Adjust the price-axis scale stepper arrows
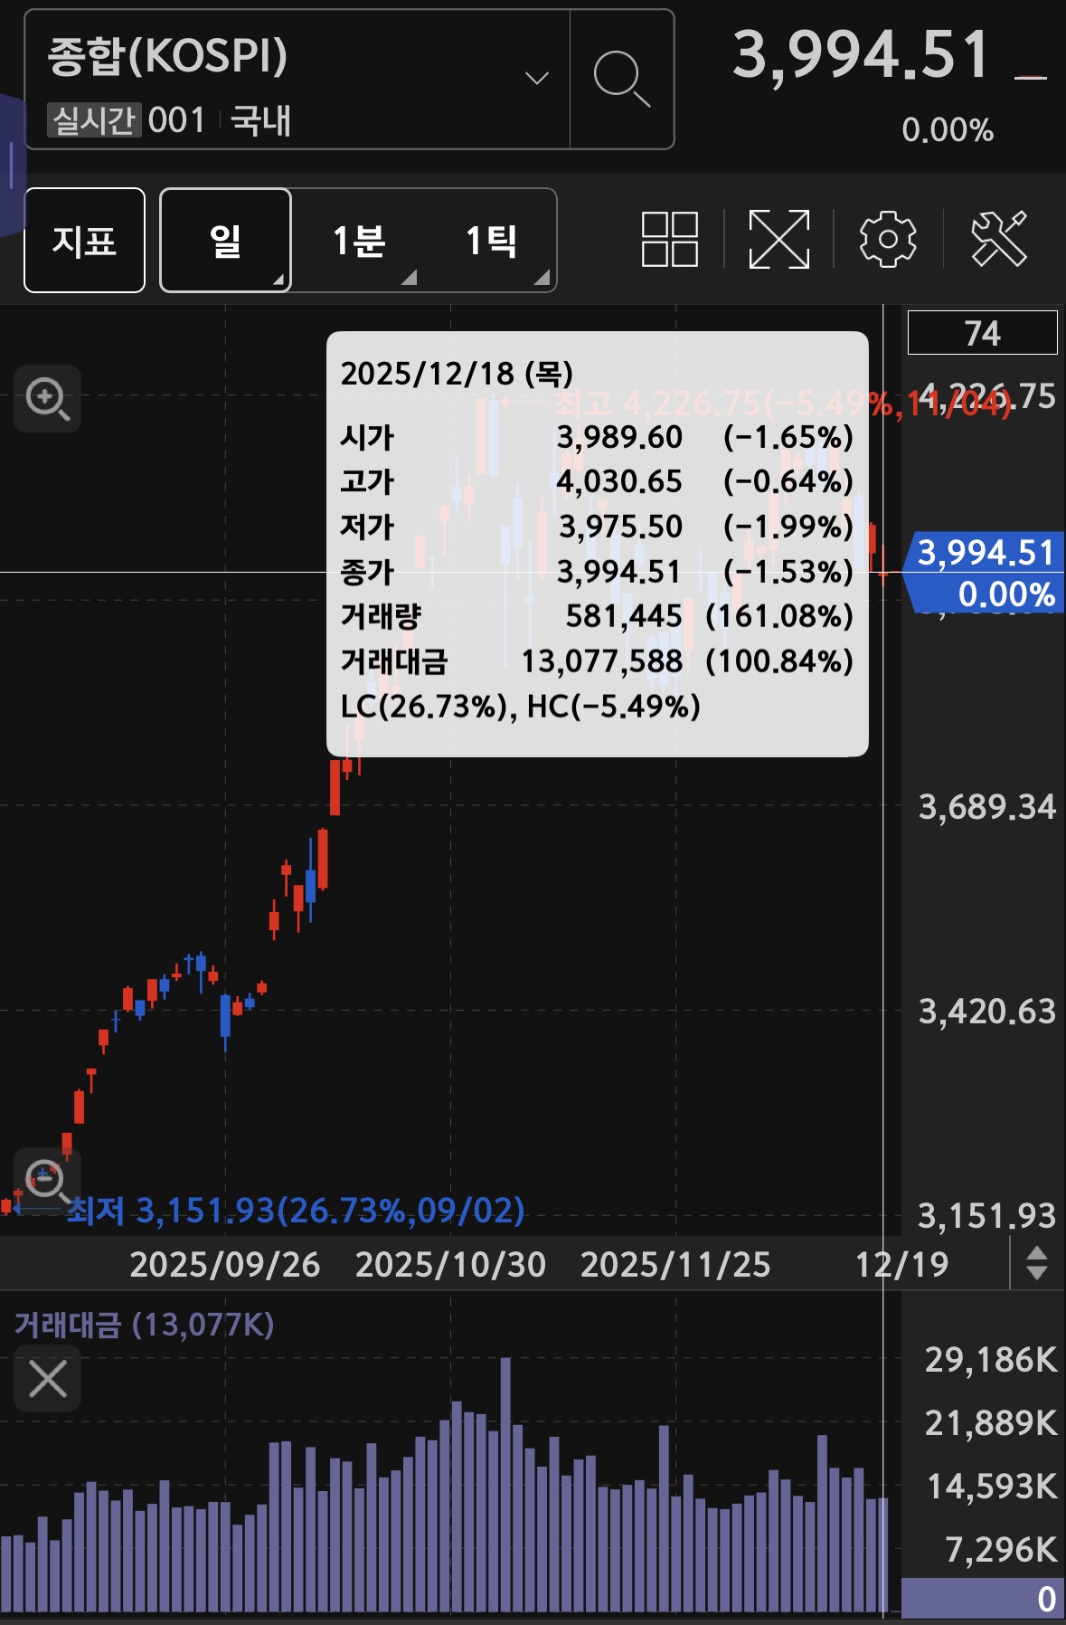The image size is (1066, 1625). click(x=1037, y=1263)
